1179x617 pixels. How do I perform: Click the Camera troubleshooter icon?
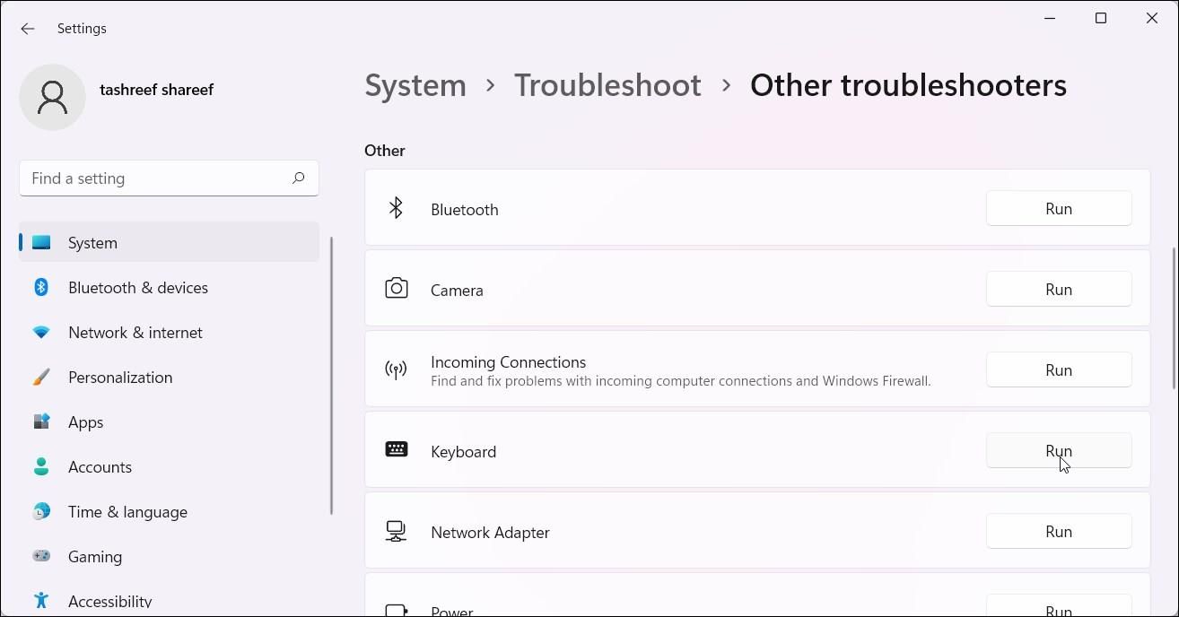coord(396,288)
